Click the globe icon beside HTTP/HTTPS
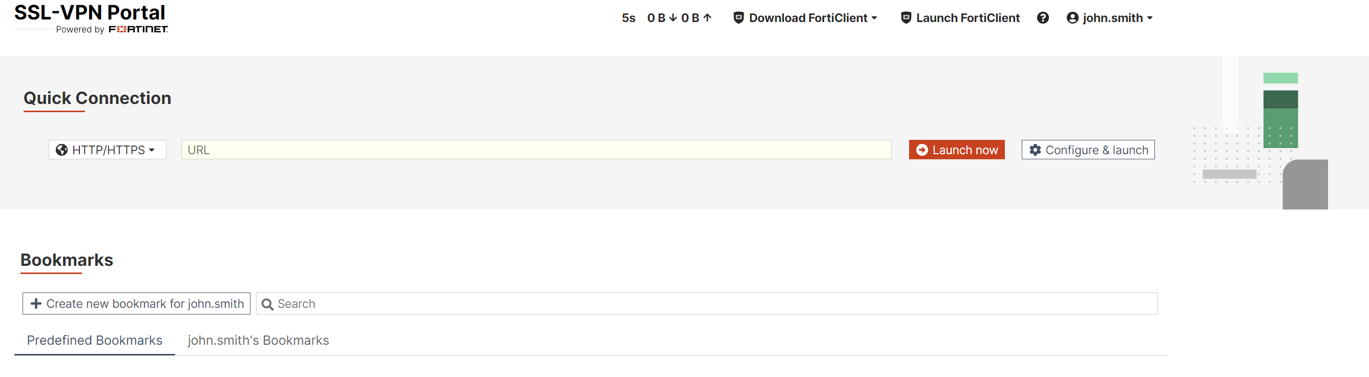Viewport: 1369px width, 377px height. pos(61,150)
